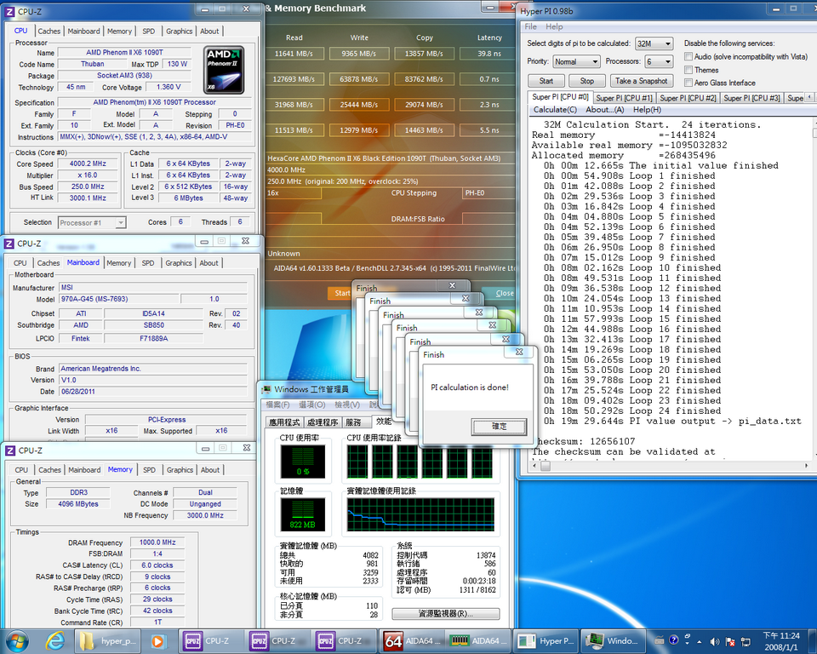Activate Hyper PI from the taskbar
Viewport: 817px width, 654px height.
(x=545, y=641)
